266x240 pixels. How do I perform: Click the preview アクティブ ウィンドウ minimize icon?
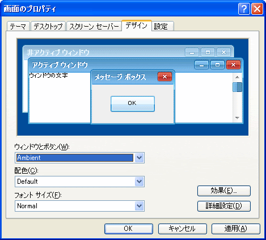(201, 65)
